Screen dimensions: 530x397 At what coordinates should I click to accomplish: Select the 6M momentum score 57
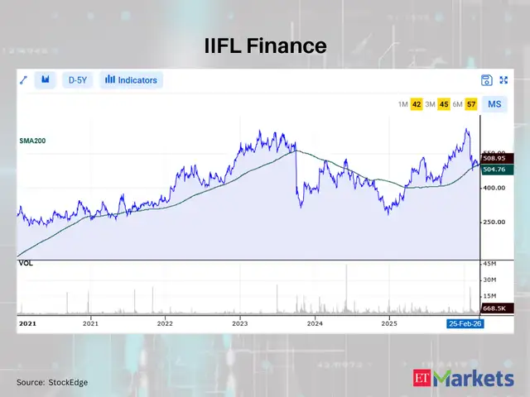click(x=471, y=104)
